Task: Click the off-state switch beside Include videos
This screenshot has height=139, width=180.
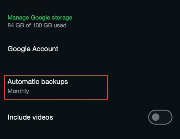Action: pyautogui.click(x=160, y=117)
